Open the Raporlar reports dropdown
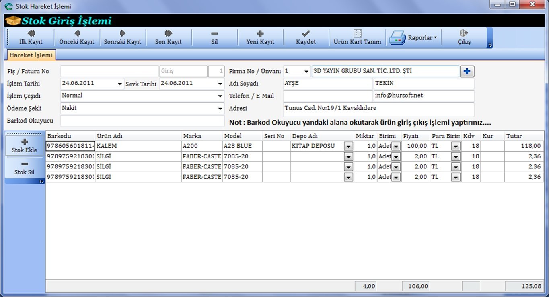The width and height of the screenshot is (549, 297). [x=414, y=38]
